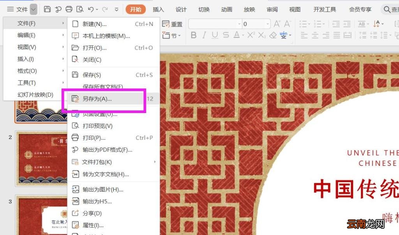Choose 打印预览(V) menu entry
399x235 pixels.
[113, 125]
